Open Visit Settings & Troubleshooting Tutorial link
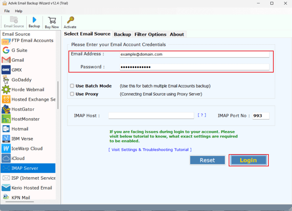Viewport: 292px width, 211px height. (150, 150)
